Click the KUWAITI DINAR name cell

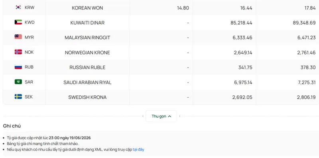[87, 23]
